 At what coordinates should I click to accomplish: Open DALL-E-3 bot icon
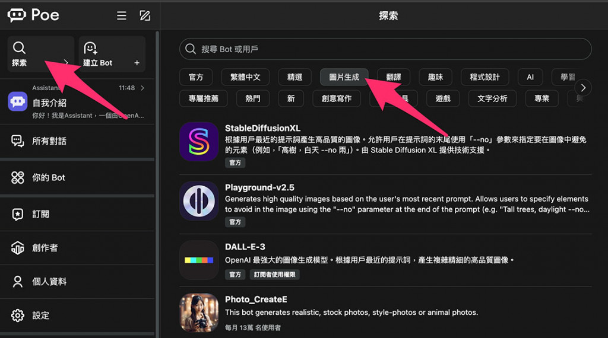(199, 260)
